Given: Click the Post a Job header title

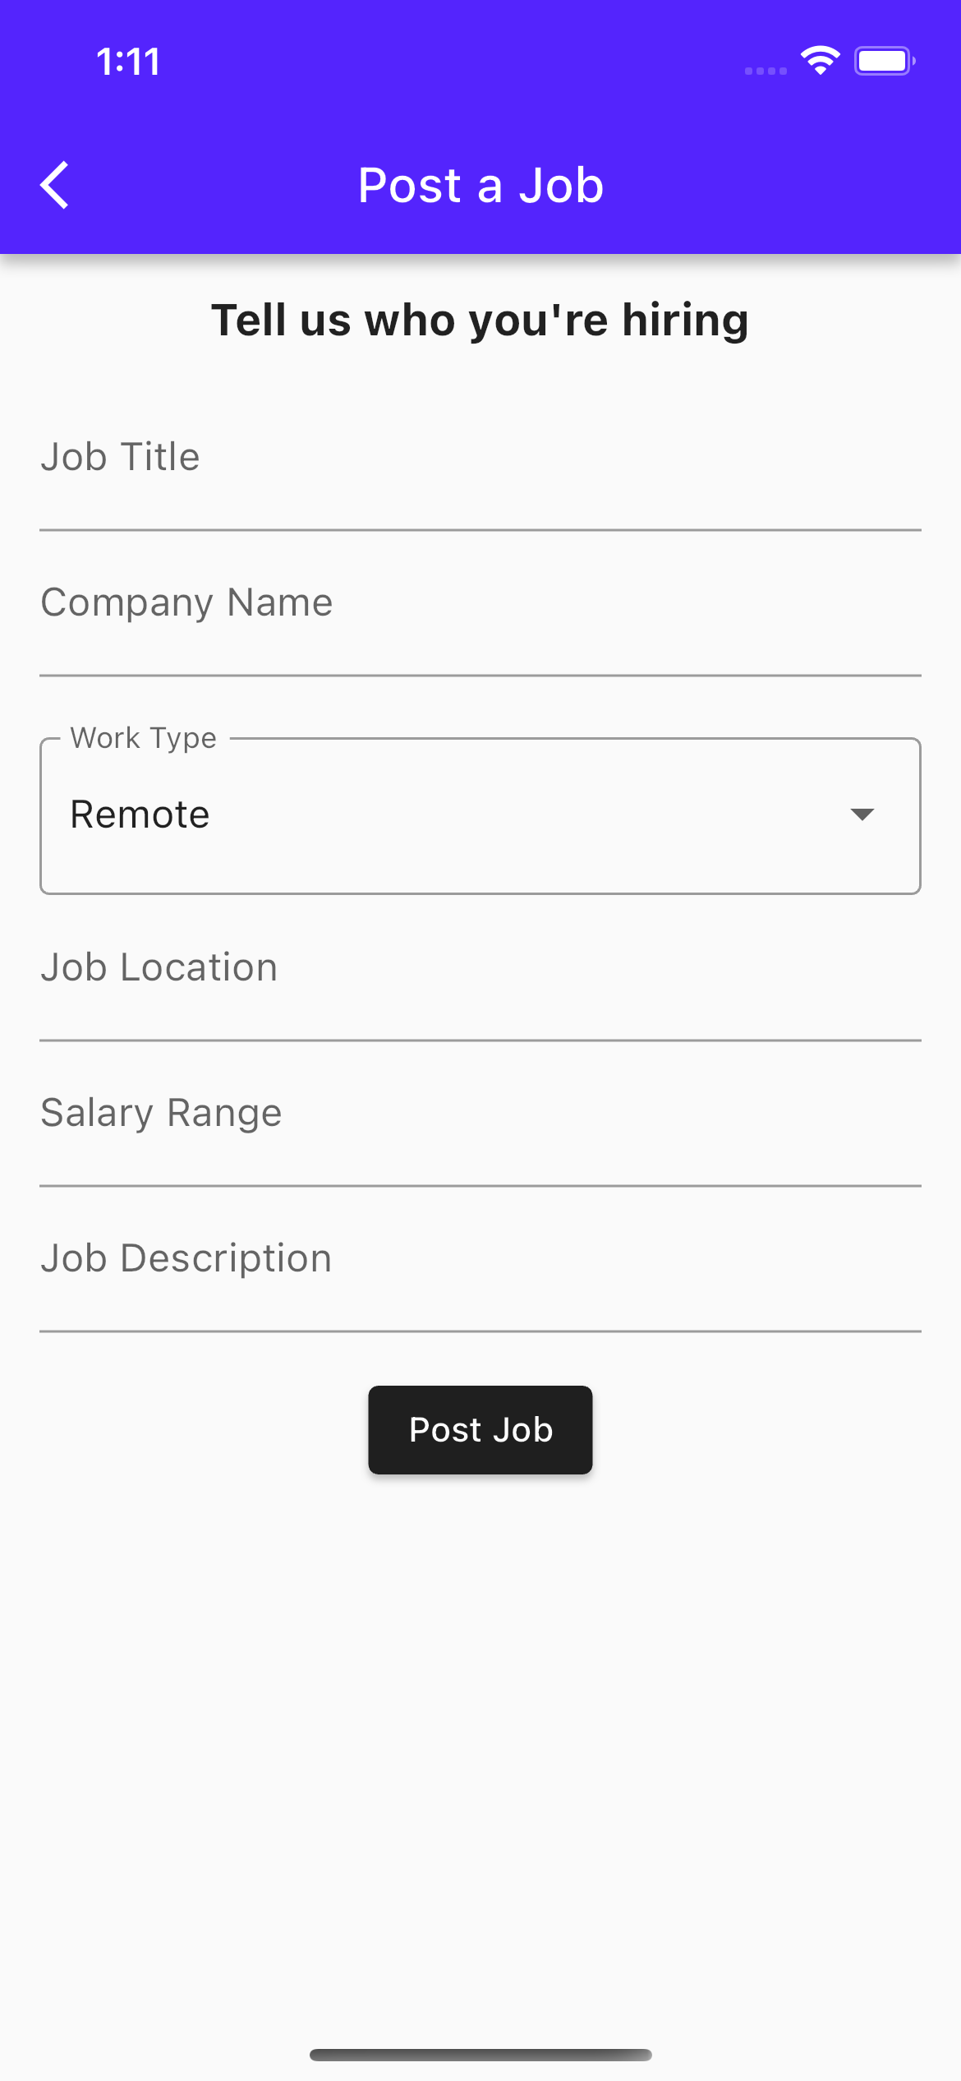Looking at the screenshot, I should (480, 185).
